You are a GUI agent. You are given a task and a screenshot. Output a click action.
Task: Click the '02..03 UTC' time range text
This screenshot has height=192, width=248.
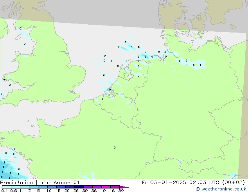(204, 183)
